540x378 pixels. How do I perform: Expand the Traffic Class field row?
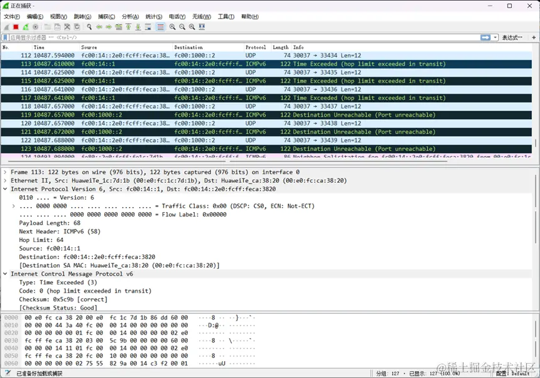[x=14, y=206]
